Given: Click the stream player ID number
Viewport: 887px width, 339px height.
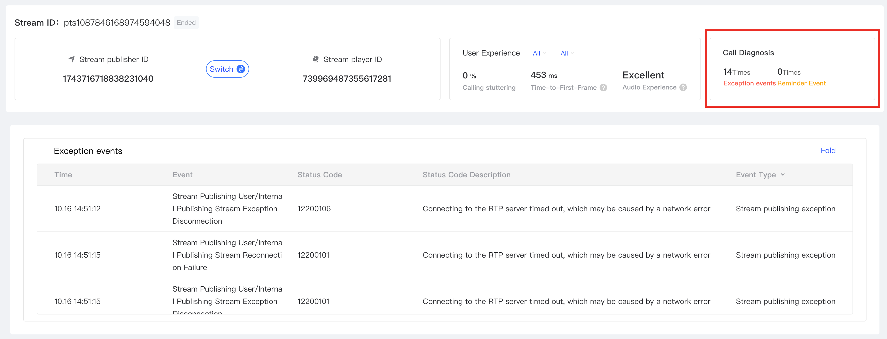Looking at the screenshot, I should point(346,78).
